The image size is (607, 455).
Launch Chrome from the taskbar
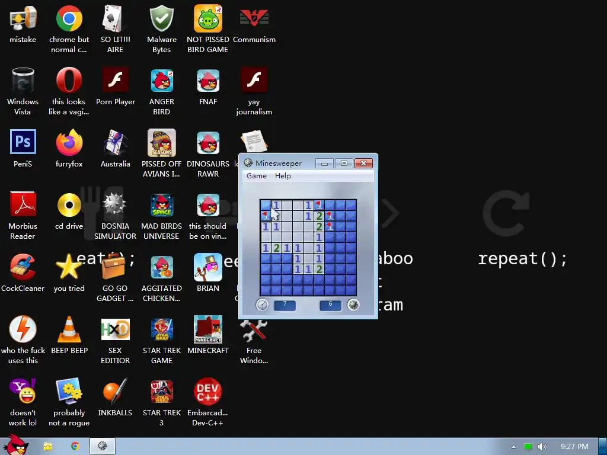75,447
